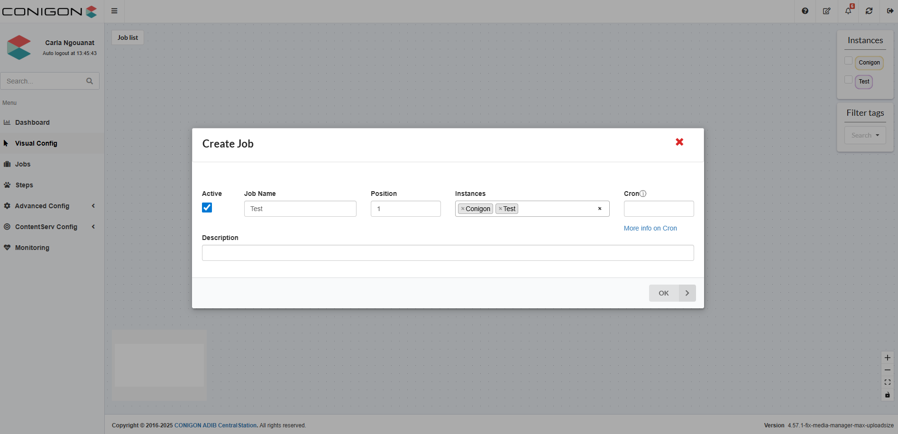Click the edit note icon in header
The width and height of the screenshot is (898, 434).
click(x=826, y=11)
